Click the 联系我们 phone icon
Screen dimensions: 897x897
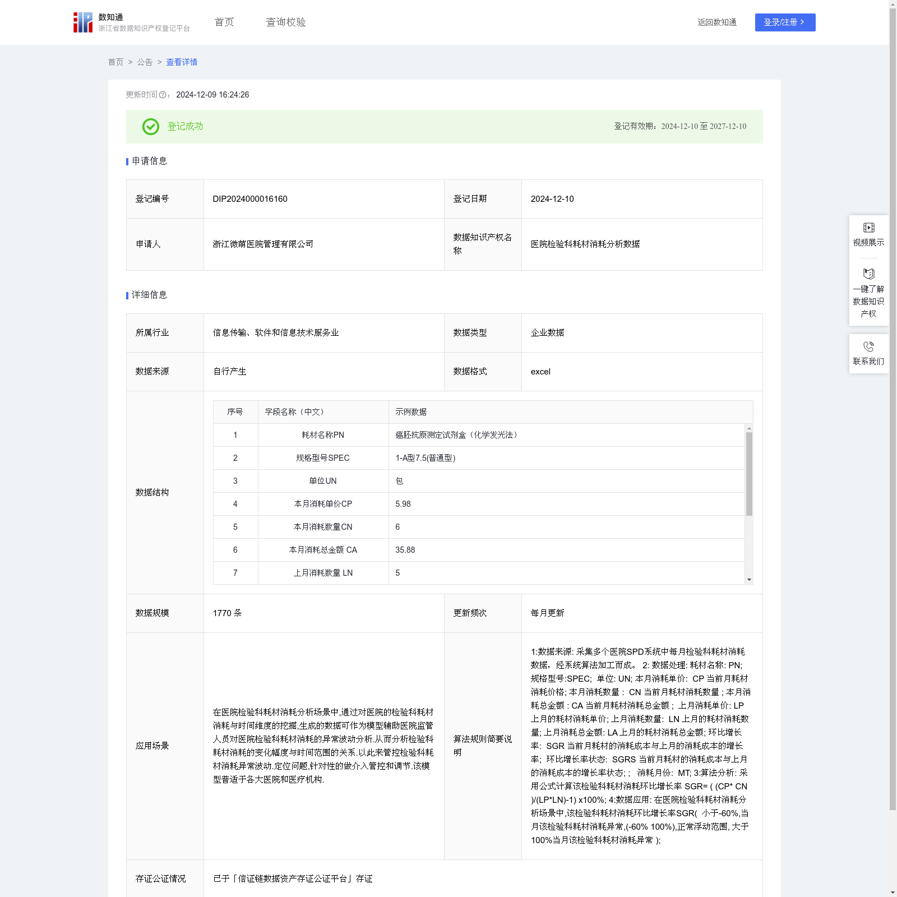(x=868, y=347)
